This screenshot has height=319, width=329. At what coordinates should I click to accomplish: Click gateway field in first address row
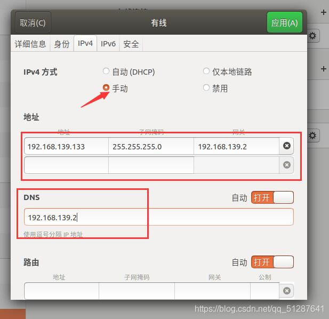point(236,146)
